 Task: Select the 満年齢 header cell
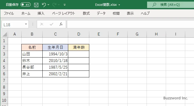click(79, 47)
